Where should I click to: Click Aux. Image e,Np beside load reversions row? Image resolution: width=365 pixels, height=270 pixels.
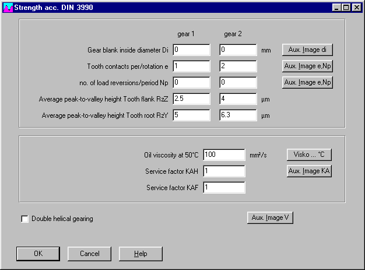coord(307,82)
